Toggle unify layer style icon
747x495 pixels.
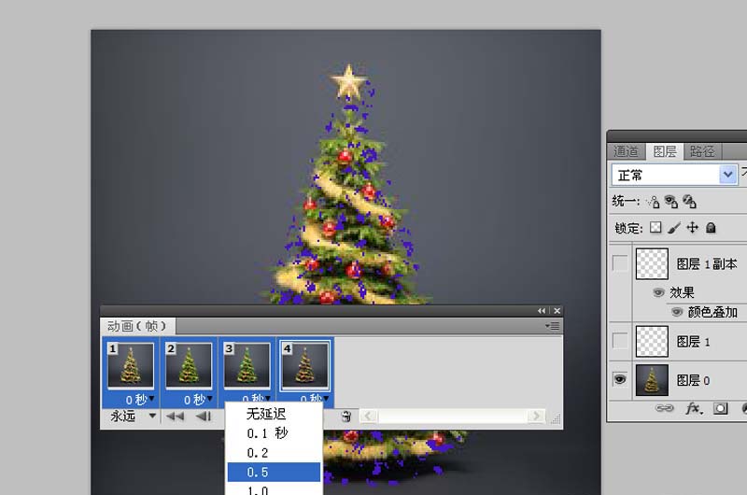[x=689, y=202]
